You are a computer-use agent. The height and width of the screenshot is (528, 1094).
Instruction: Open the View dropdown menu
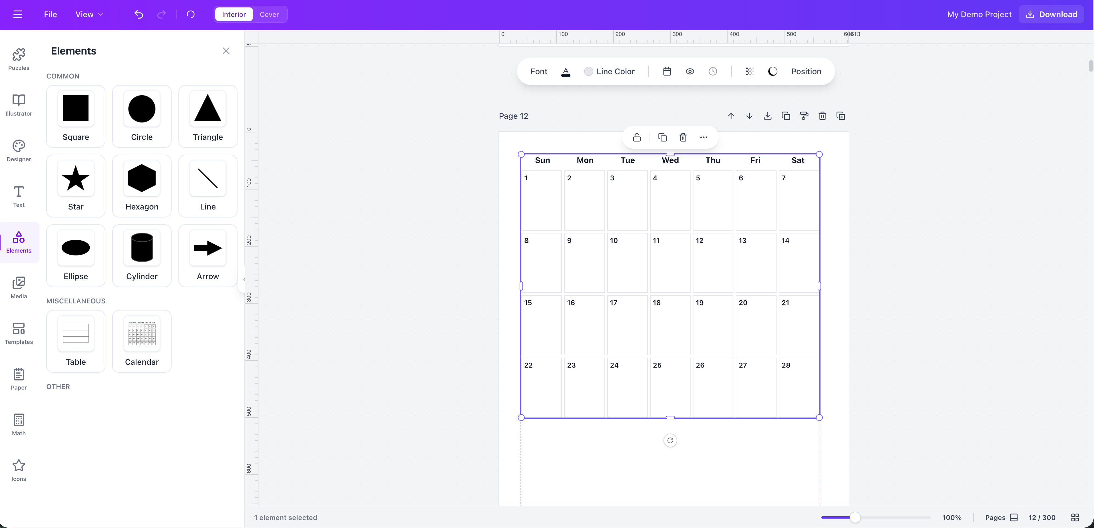coord(88,14)
